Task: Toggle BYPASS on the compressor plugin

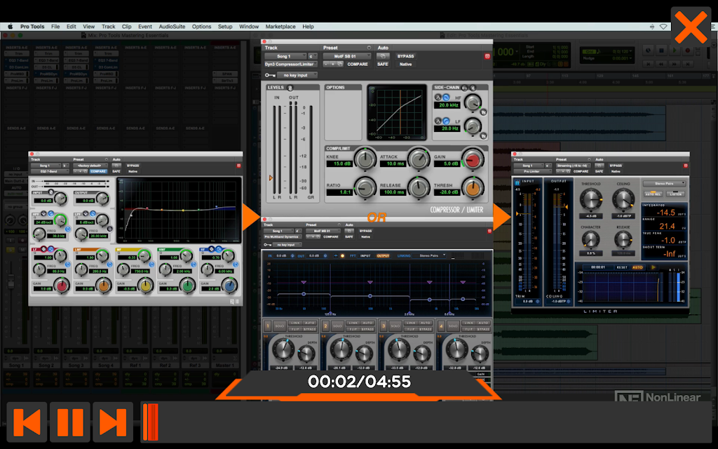Action: click(405, 56)
